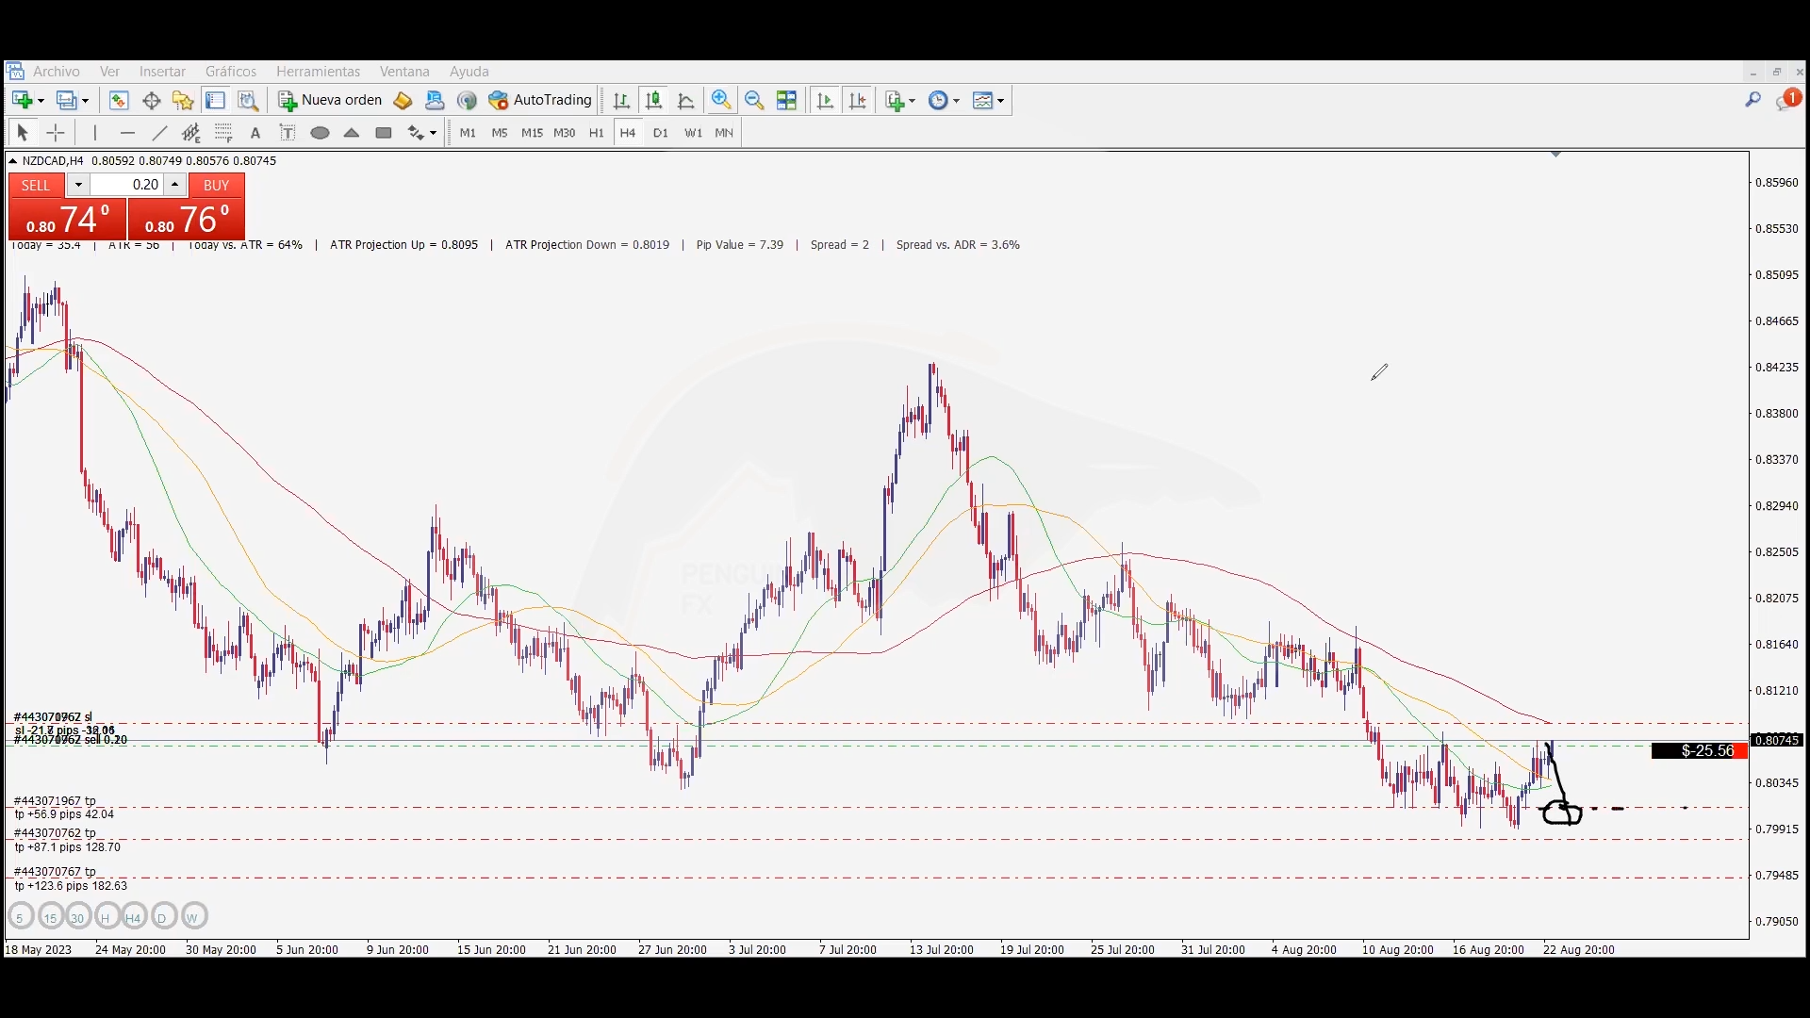The image size is (1810, 1018).
Task: Switch to M15 timeframe
Action: tap(532, 133)
